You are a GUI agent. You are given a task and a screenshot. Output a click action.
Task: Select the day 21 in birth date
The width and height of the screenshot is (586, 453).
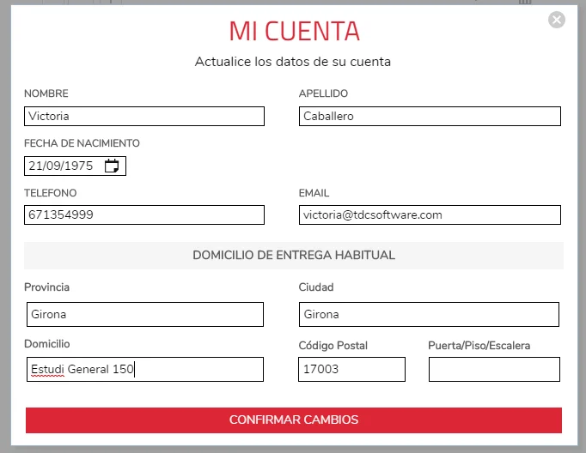point(35,166)
